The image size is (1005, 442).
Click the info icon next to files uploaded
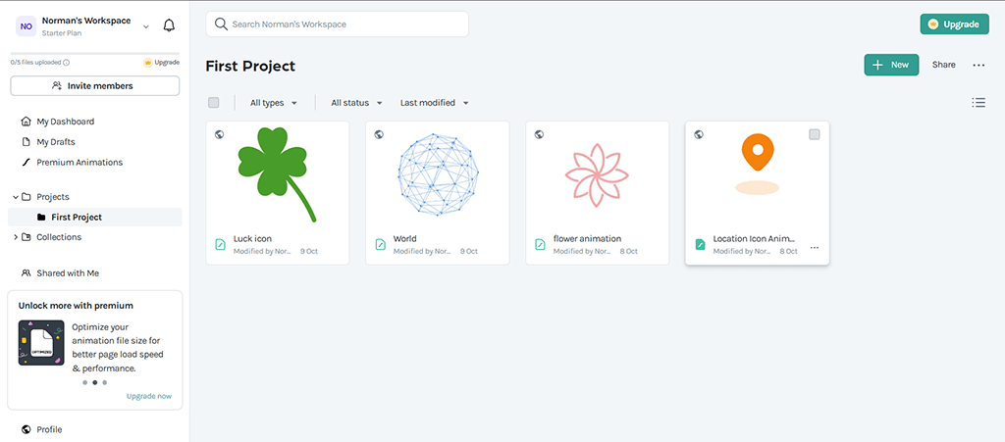pos(67,62)
